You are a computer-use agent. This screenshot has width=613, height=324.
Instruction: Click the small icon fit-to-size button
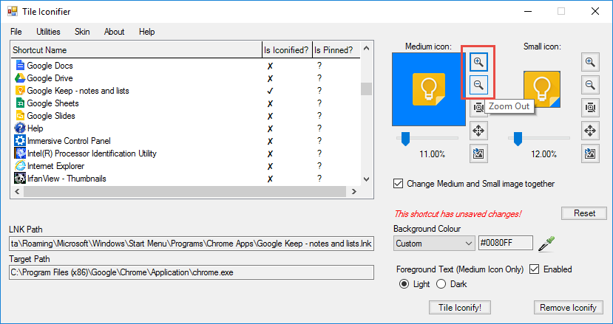tap(589, 108)
